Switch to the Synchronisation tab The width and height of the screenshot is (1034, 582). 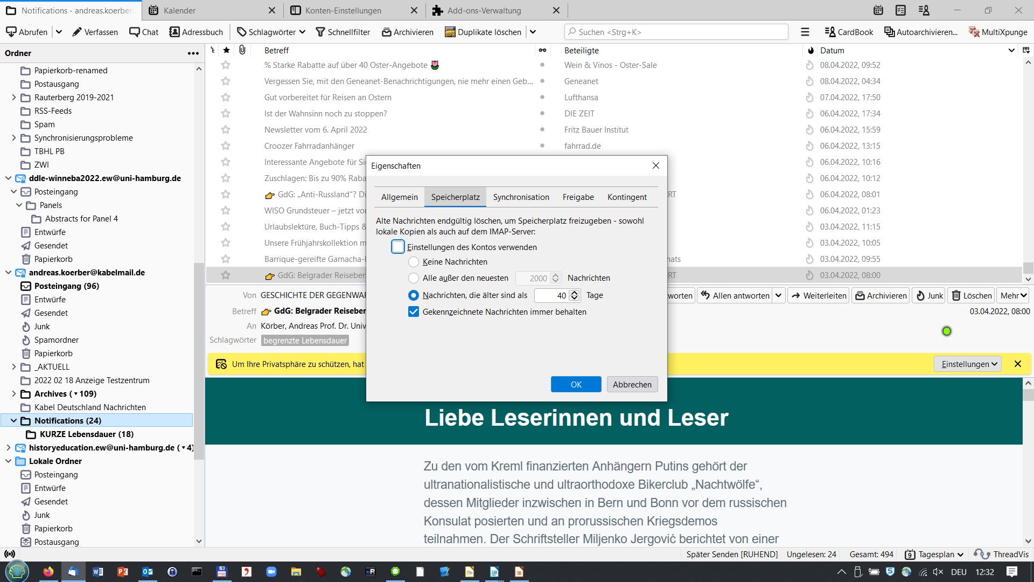521,197
